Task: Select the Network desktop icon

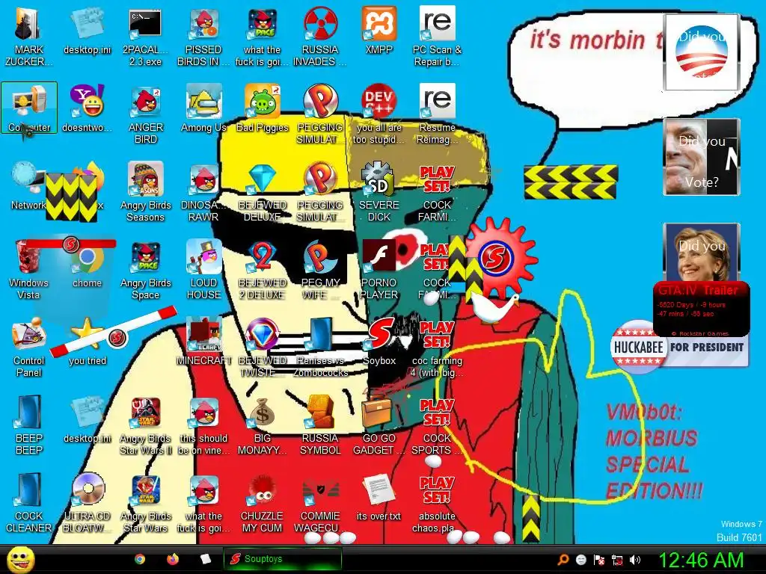Action: pyautogui.click(x=28, y=185)
